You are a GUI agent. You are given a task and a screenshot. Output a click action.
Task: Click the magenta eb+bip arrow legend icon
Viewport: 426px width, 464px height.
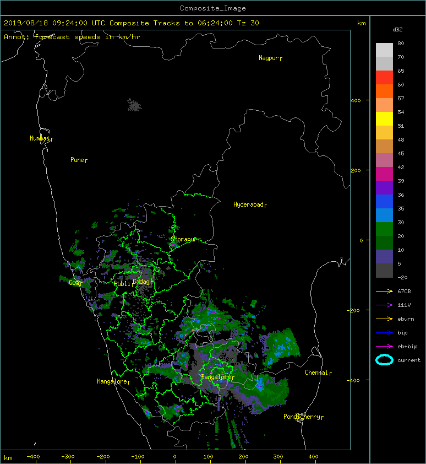(384, 347)
